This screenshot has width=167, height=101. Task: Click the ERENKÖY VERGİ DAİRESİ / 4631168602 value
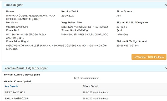point(84,27)
